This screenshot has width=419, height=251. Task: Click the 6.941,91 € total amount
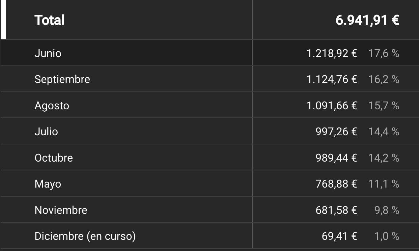tap(367, 20)
